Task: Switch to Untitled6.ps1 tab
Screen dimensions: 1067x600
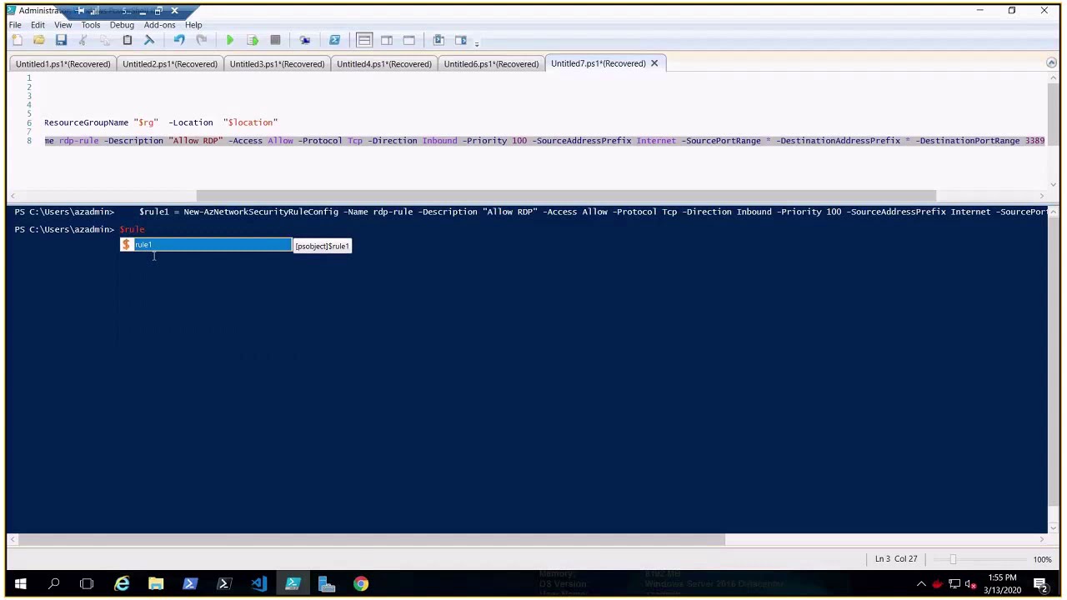Action: [491, 64]
